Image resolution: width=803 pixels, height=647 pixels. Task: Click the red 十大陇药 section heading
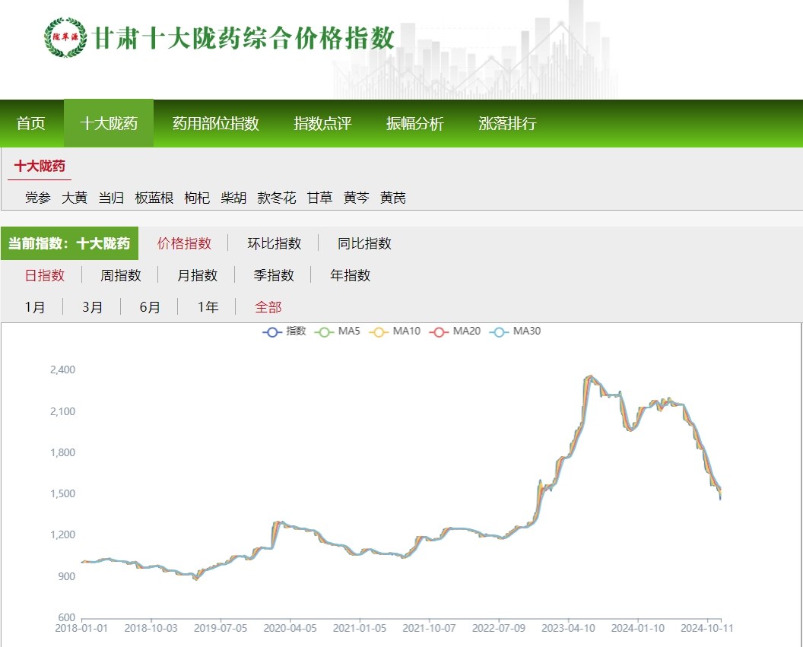pyautogui.click(x=40, y=166)
